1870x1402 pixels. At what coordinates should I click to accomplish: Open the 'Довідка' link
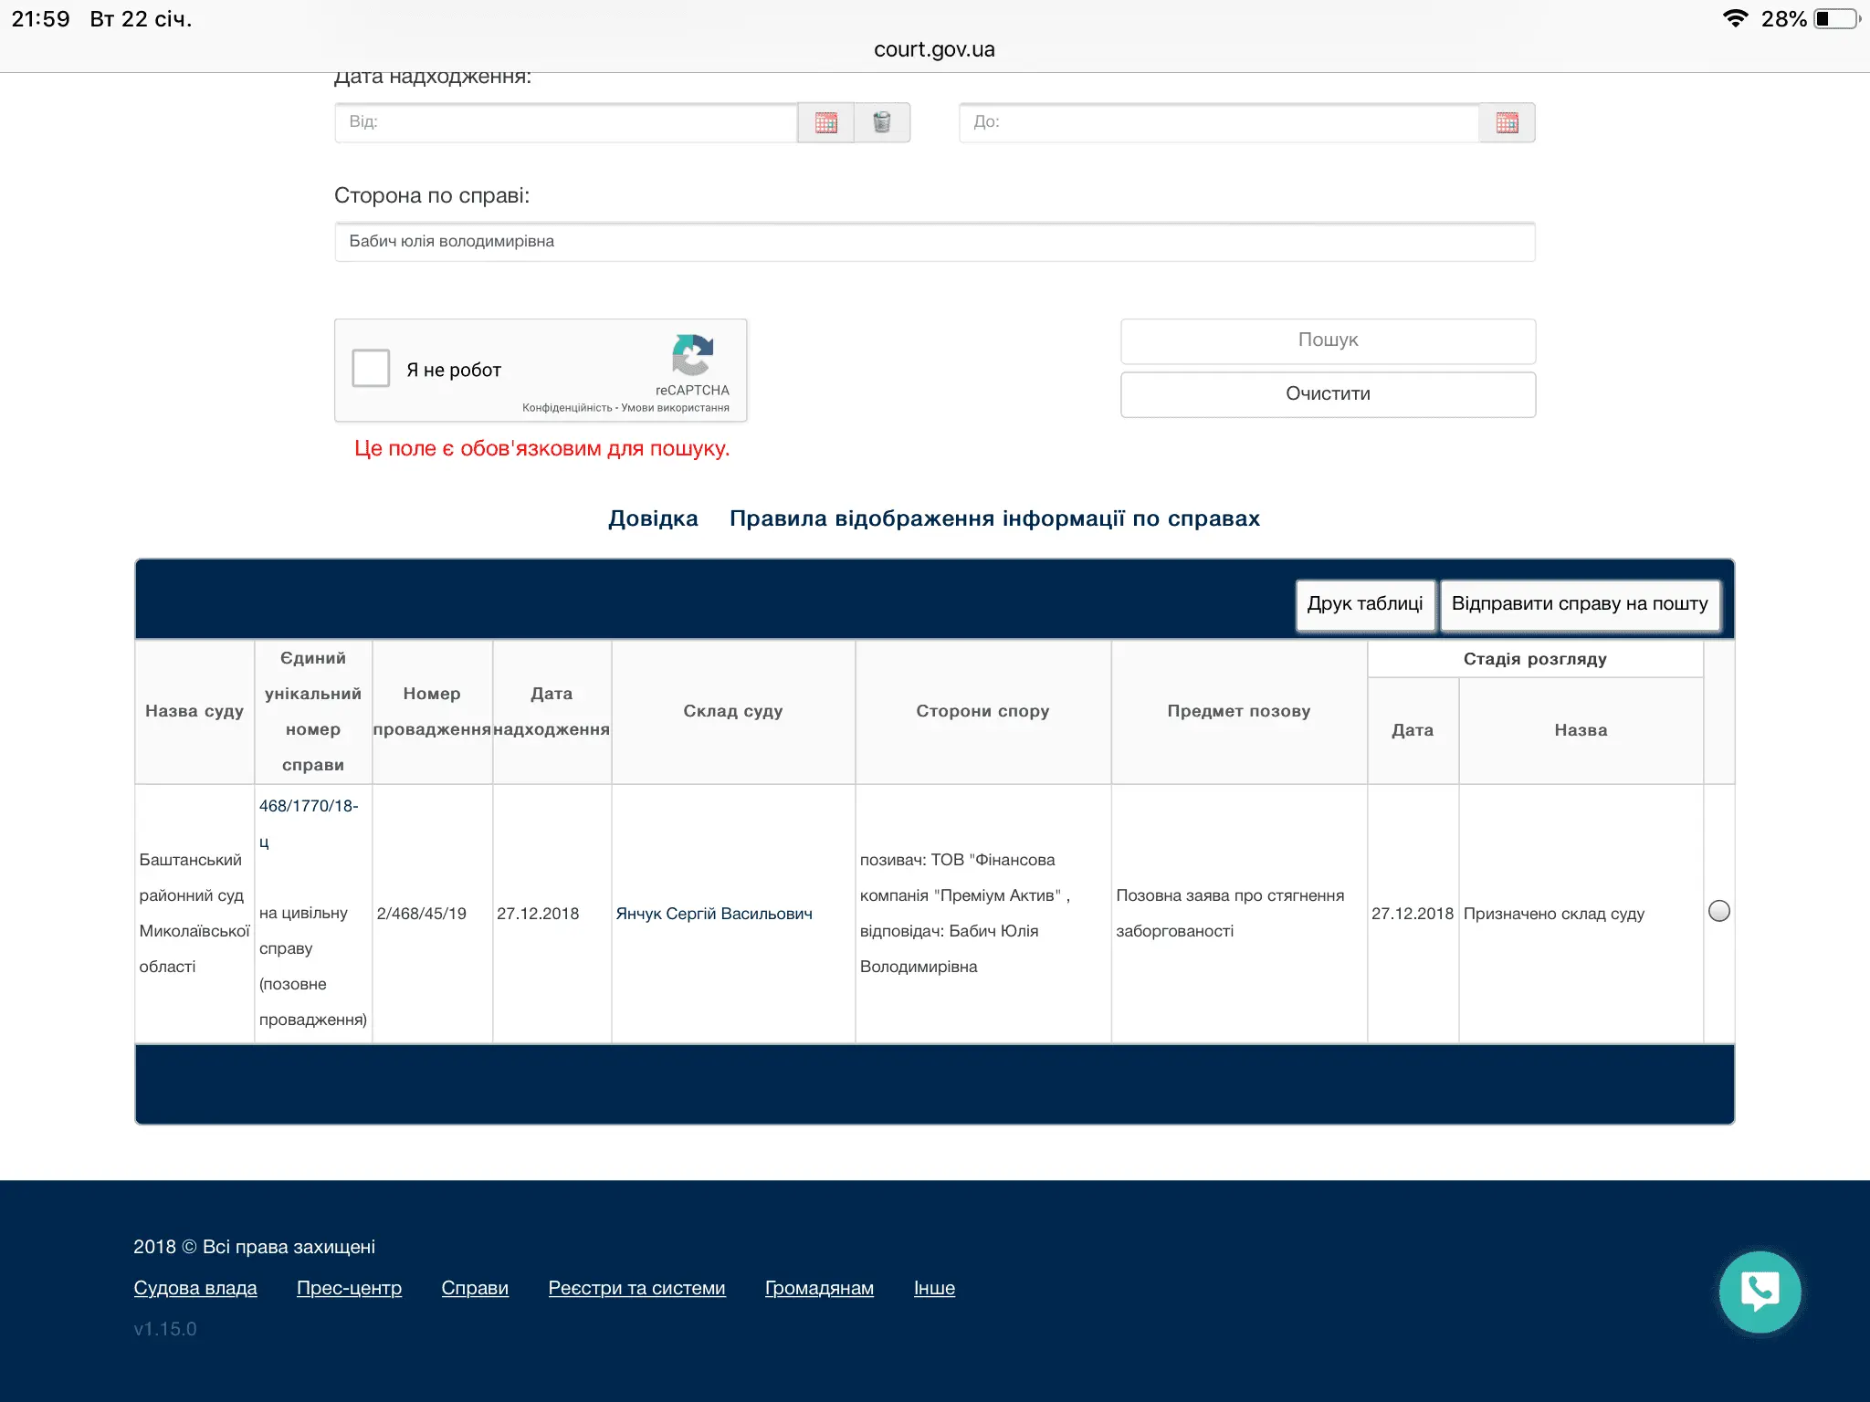click(653, 518)
